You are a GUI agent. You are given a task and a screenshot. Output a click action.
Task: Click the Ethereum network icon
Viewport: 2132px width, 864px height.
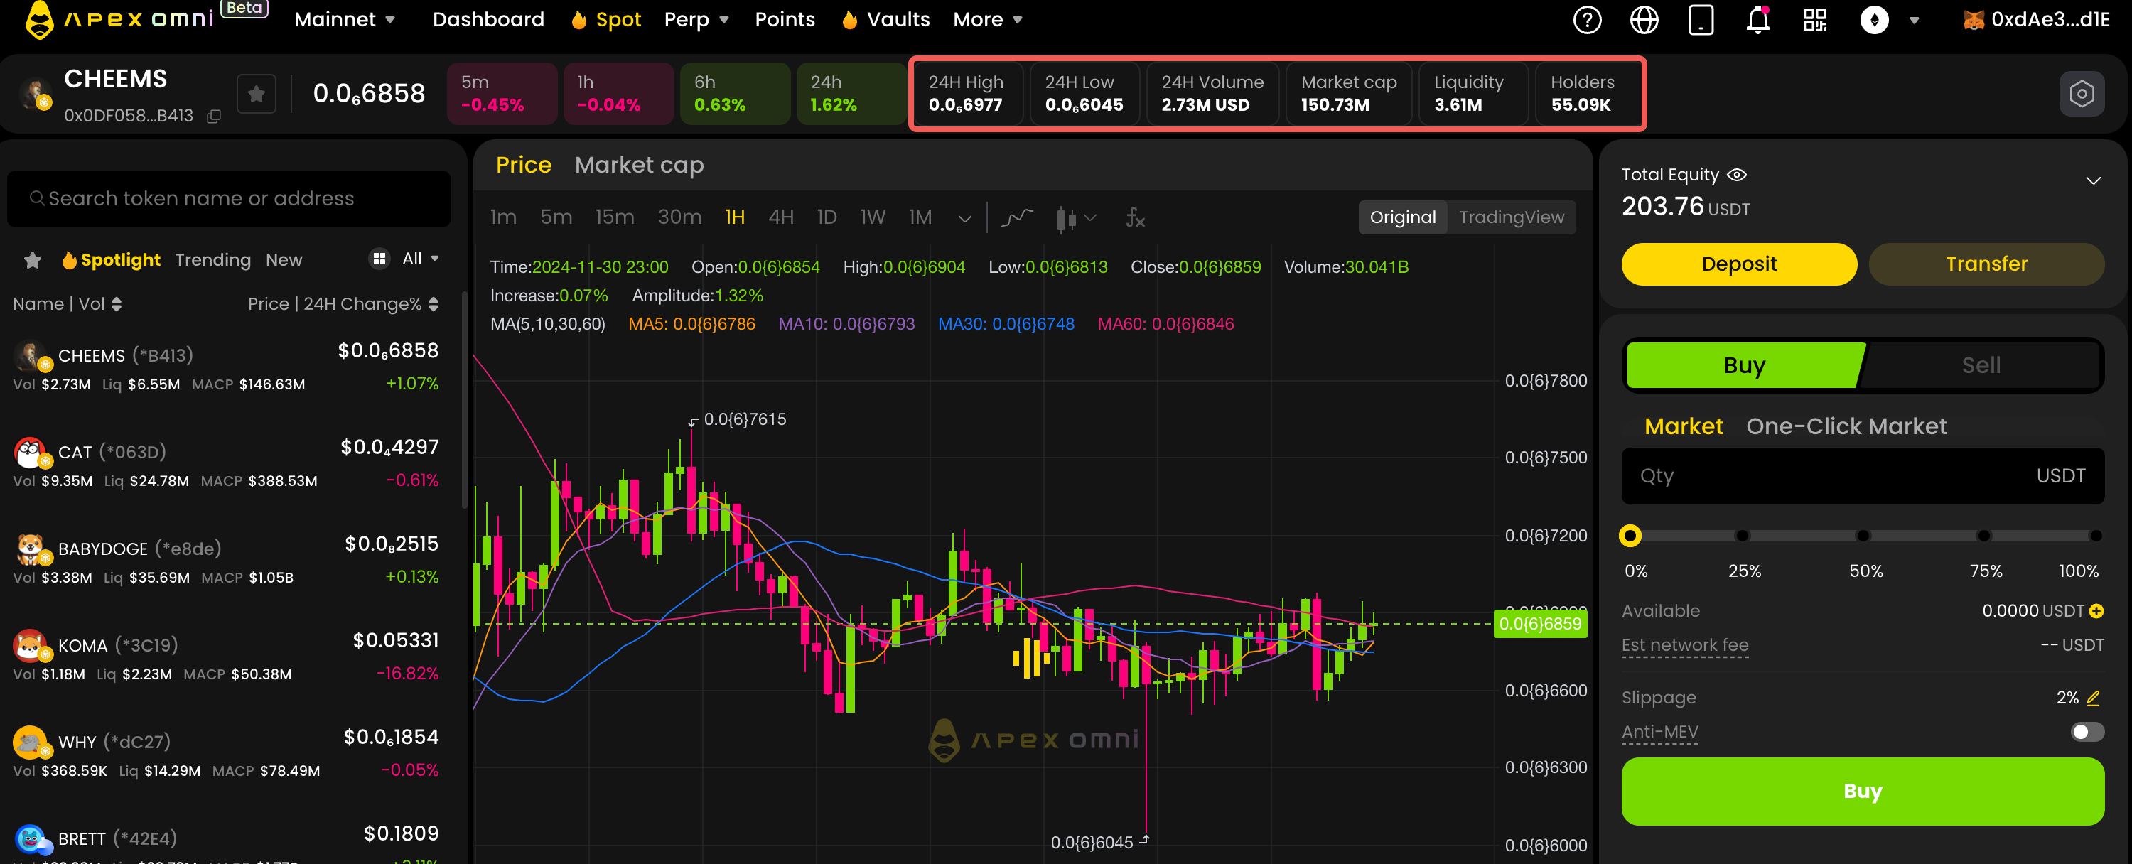coord(1875,20)
